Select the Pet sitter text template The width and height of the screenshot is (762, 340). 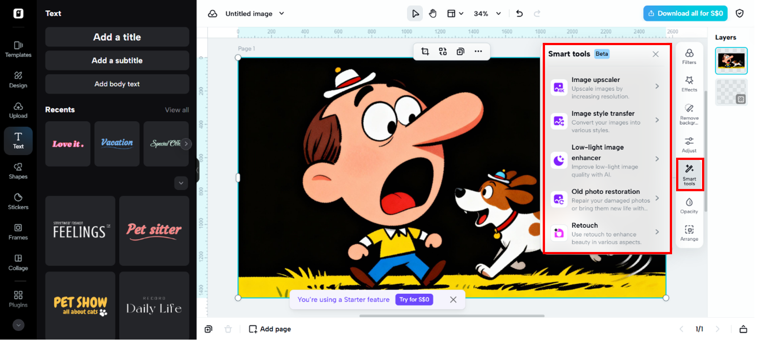pos(154,231)
